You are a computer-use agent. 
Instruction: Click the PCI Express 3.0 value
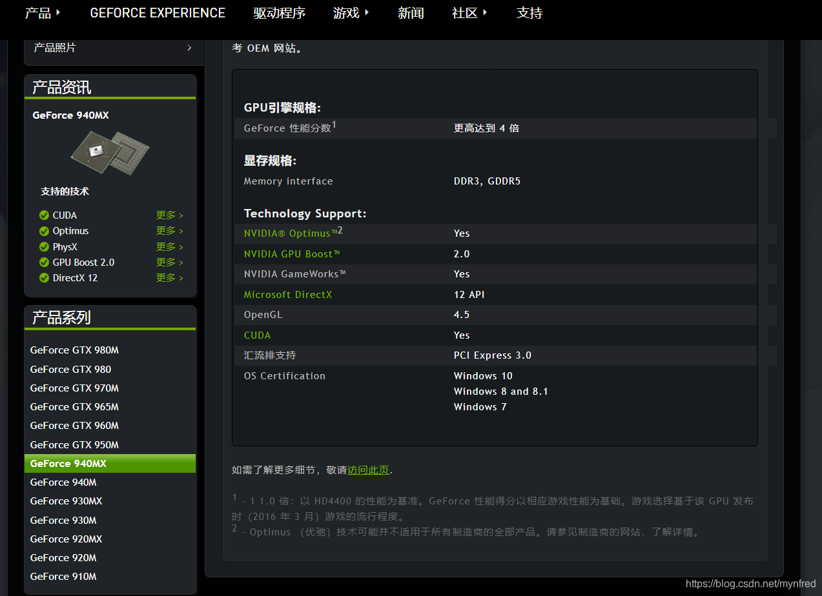[493, 355]
